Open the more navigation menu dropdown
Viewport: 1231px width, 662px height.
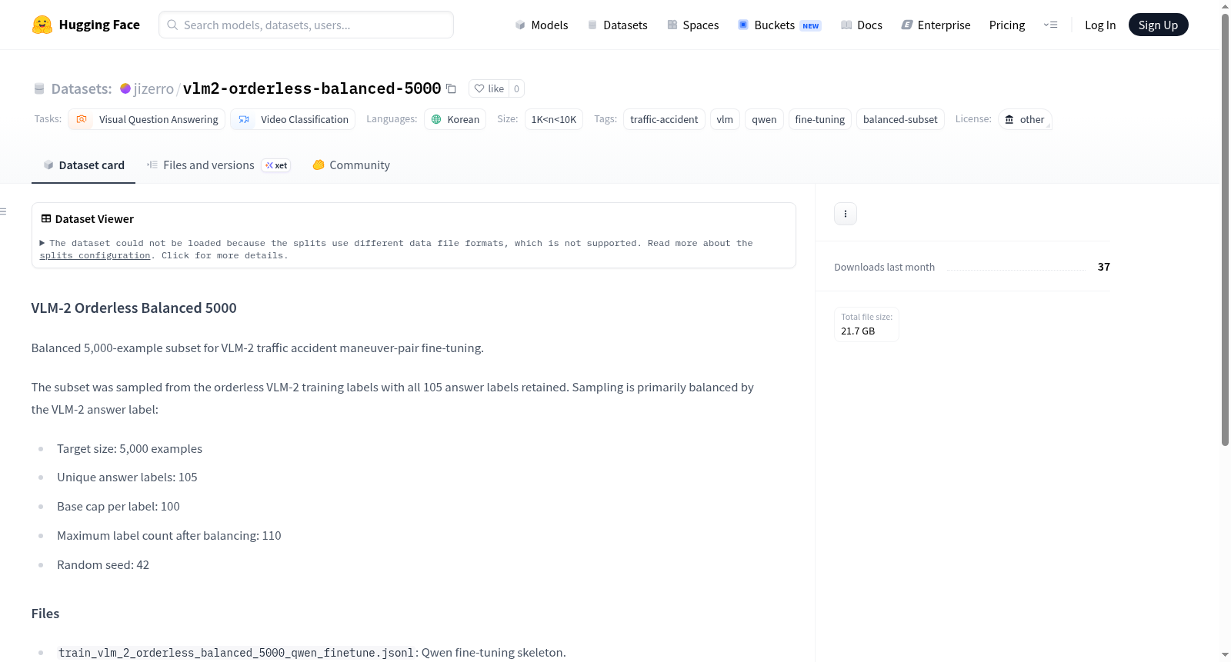click(1050, 25)
